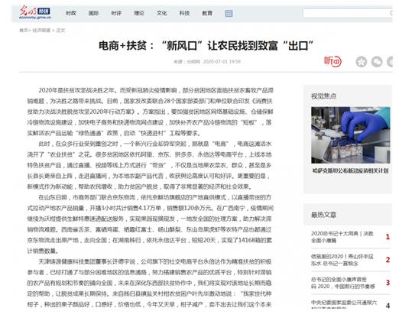Open hot article ranked number 1
415x321 pixels.
(x=342, y=237)
